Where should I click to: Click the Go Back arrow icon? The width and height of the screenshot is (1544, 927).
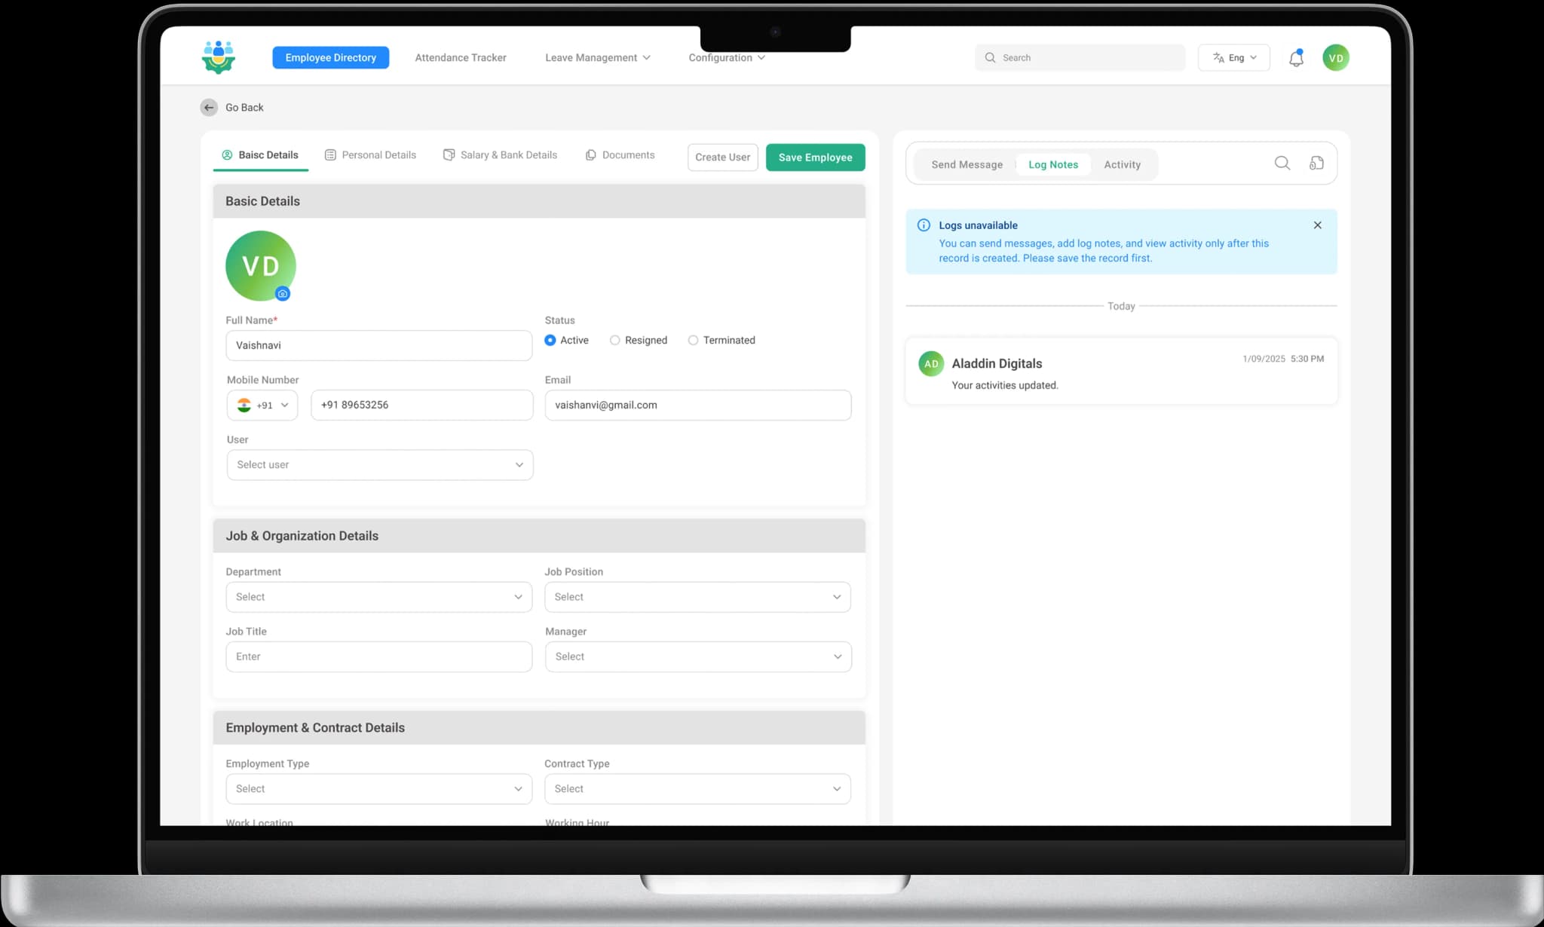pos(209,108)
